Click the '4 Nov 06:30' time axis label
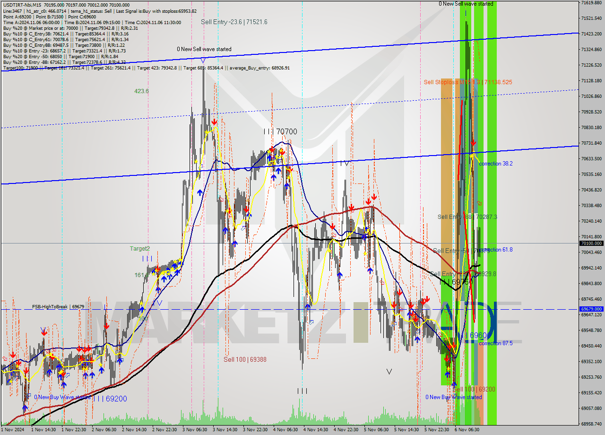Image resolution: width=605 pixels, height=435 pixels. pos(286,430)
